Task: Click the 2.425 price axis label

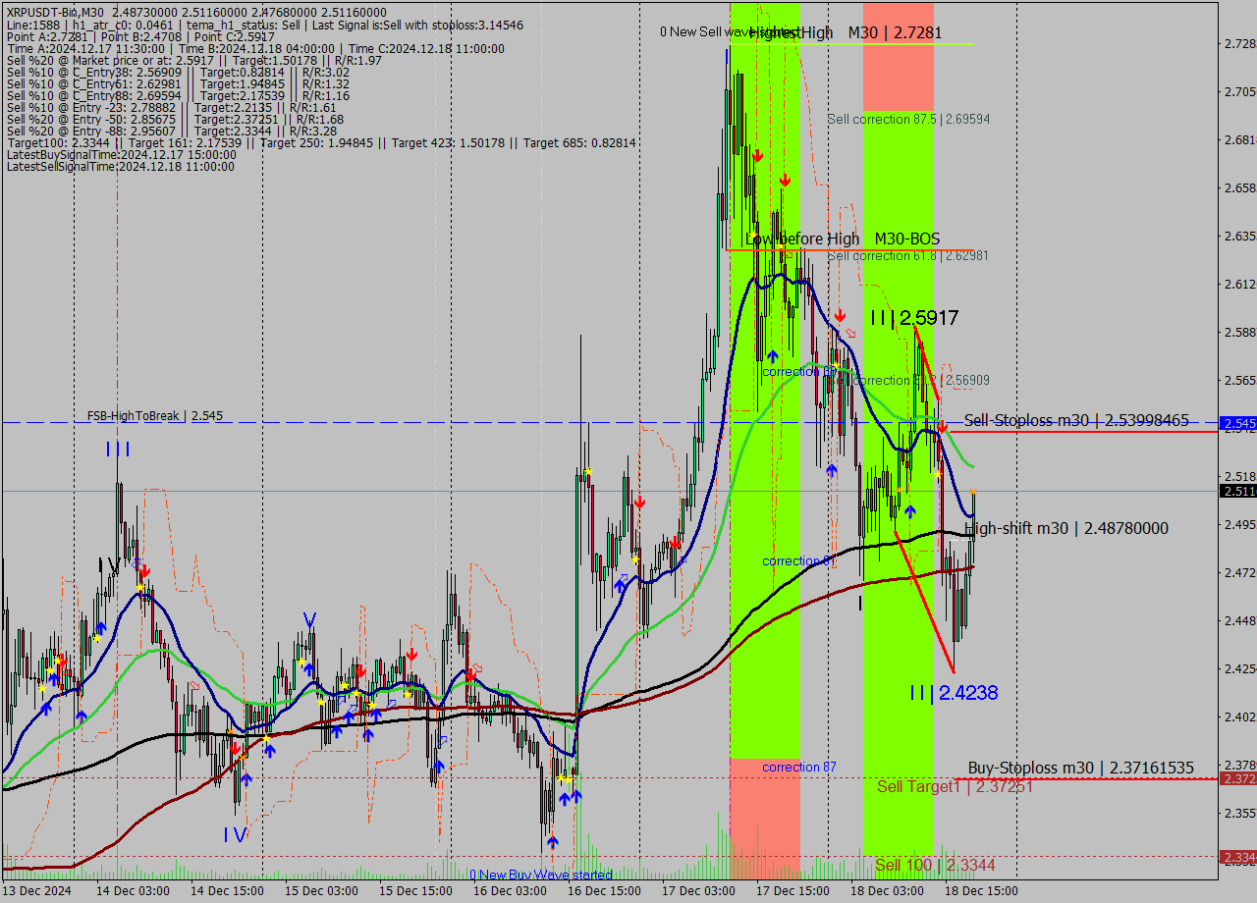Action: (1239, 668)
